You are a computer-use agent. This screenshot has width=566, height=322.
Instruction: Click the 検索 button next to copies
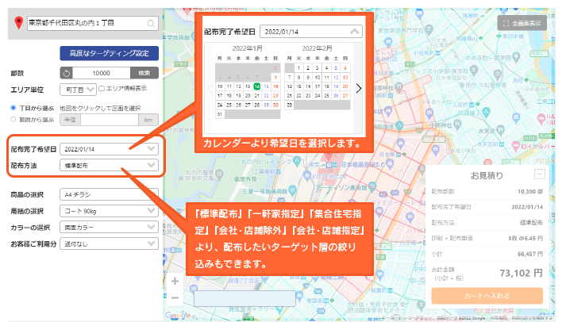point(144,73)
